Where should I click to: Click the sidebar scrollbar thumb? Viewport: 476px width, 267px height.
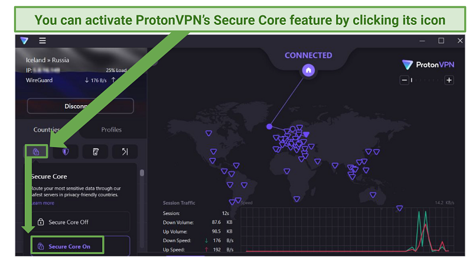pyautogui.click(x=142, y=173)
